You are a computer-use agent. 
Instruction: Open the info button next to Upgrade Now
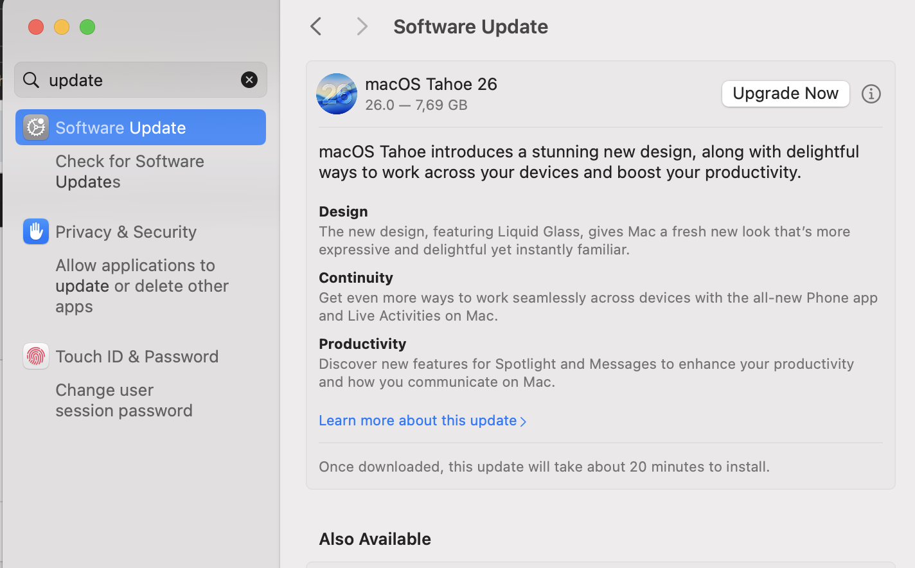[x=871, y=94]
